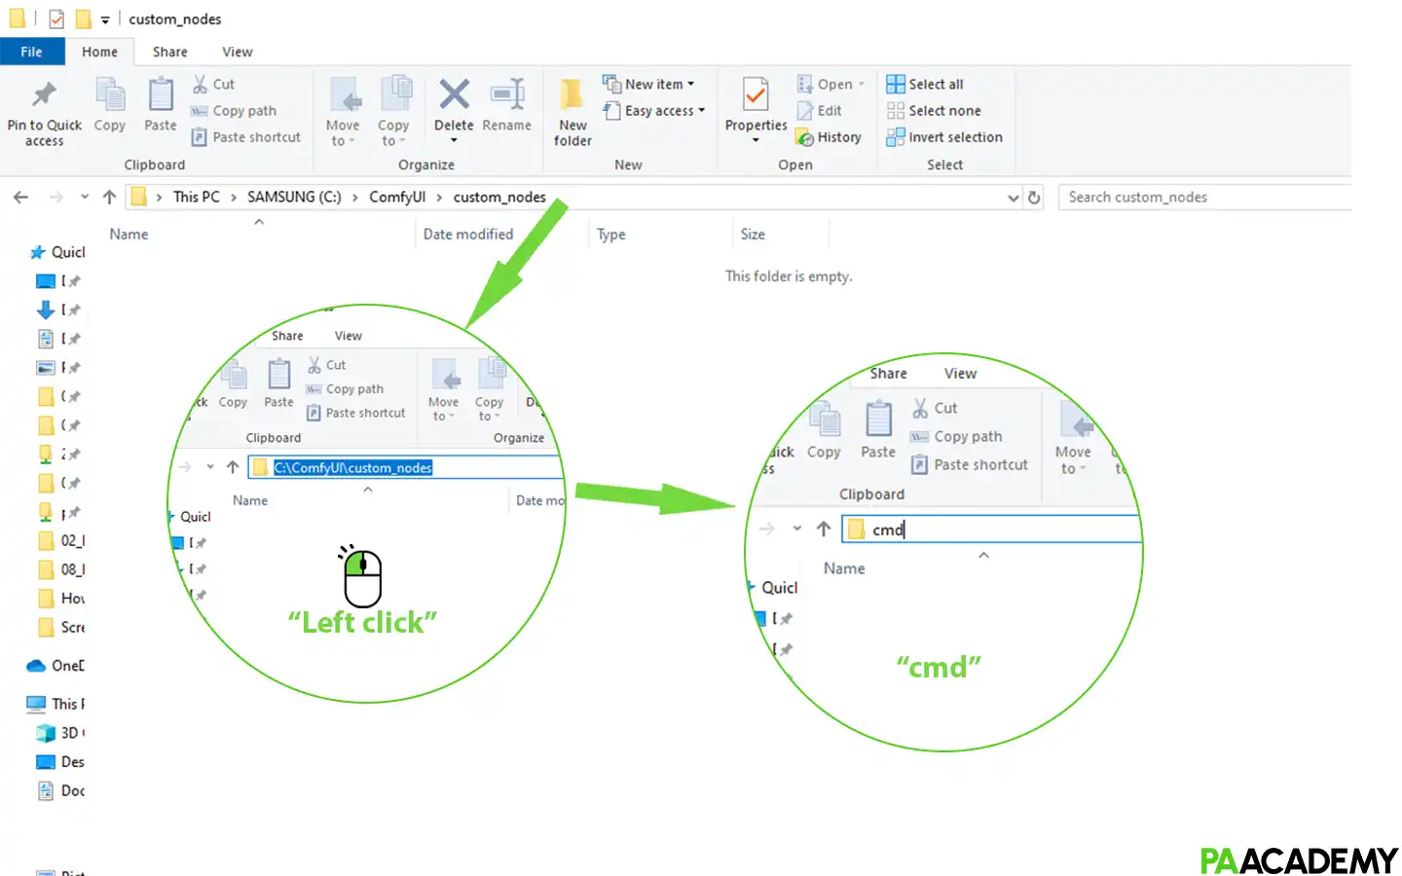This screenshot has width=1402, height=876.
Task: Switch to the View ribbon tab
Action: 237,52
